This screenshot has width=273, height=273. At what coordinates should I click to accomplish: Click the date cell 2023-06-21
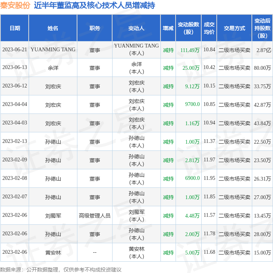(15, 50)
